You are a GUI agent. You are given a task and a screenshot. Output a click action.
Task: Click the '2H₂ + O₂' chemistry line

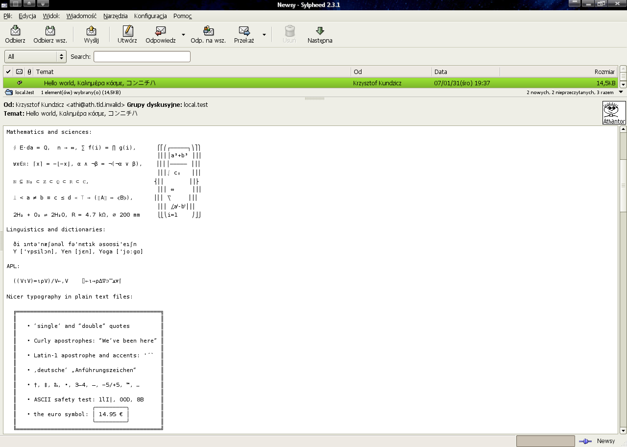pyautogui.click(x=76, y=215)
